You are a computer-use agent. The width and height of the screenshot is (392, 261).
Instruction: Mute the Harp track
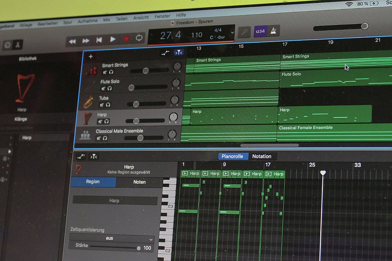(x=100, y=122)
